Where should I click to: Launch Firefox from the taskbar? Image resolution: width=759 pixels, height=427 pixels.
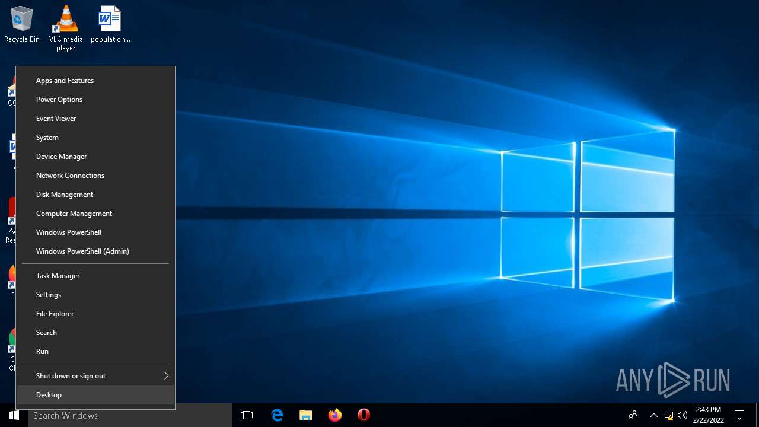click(335, 415)
